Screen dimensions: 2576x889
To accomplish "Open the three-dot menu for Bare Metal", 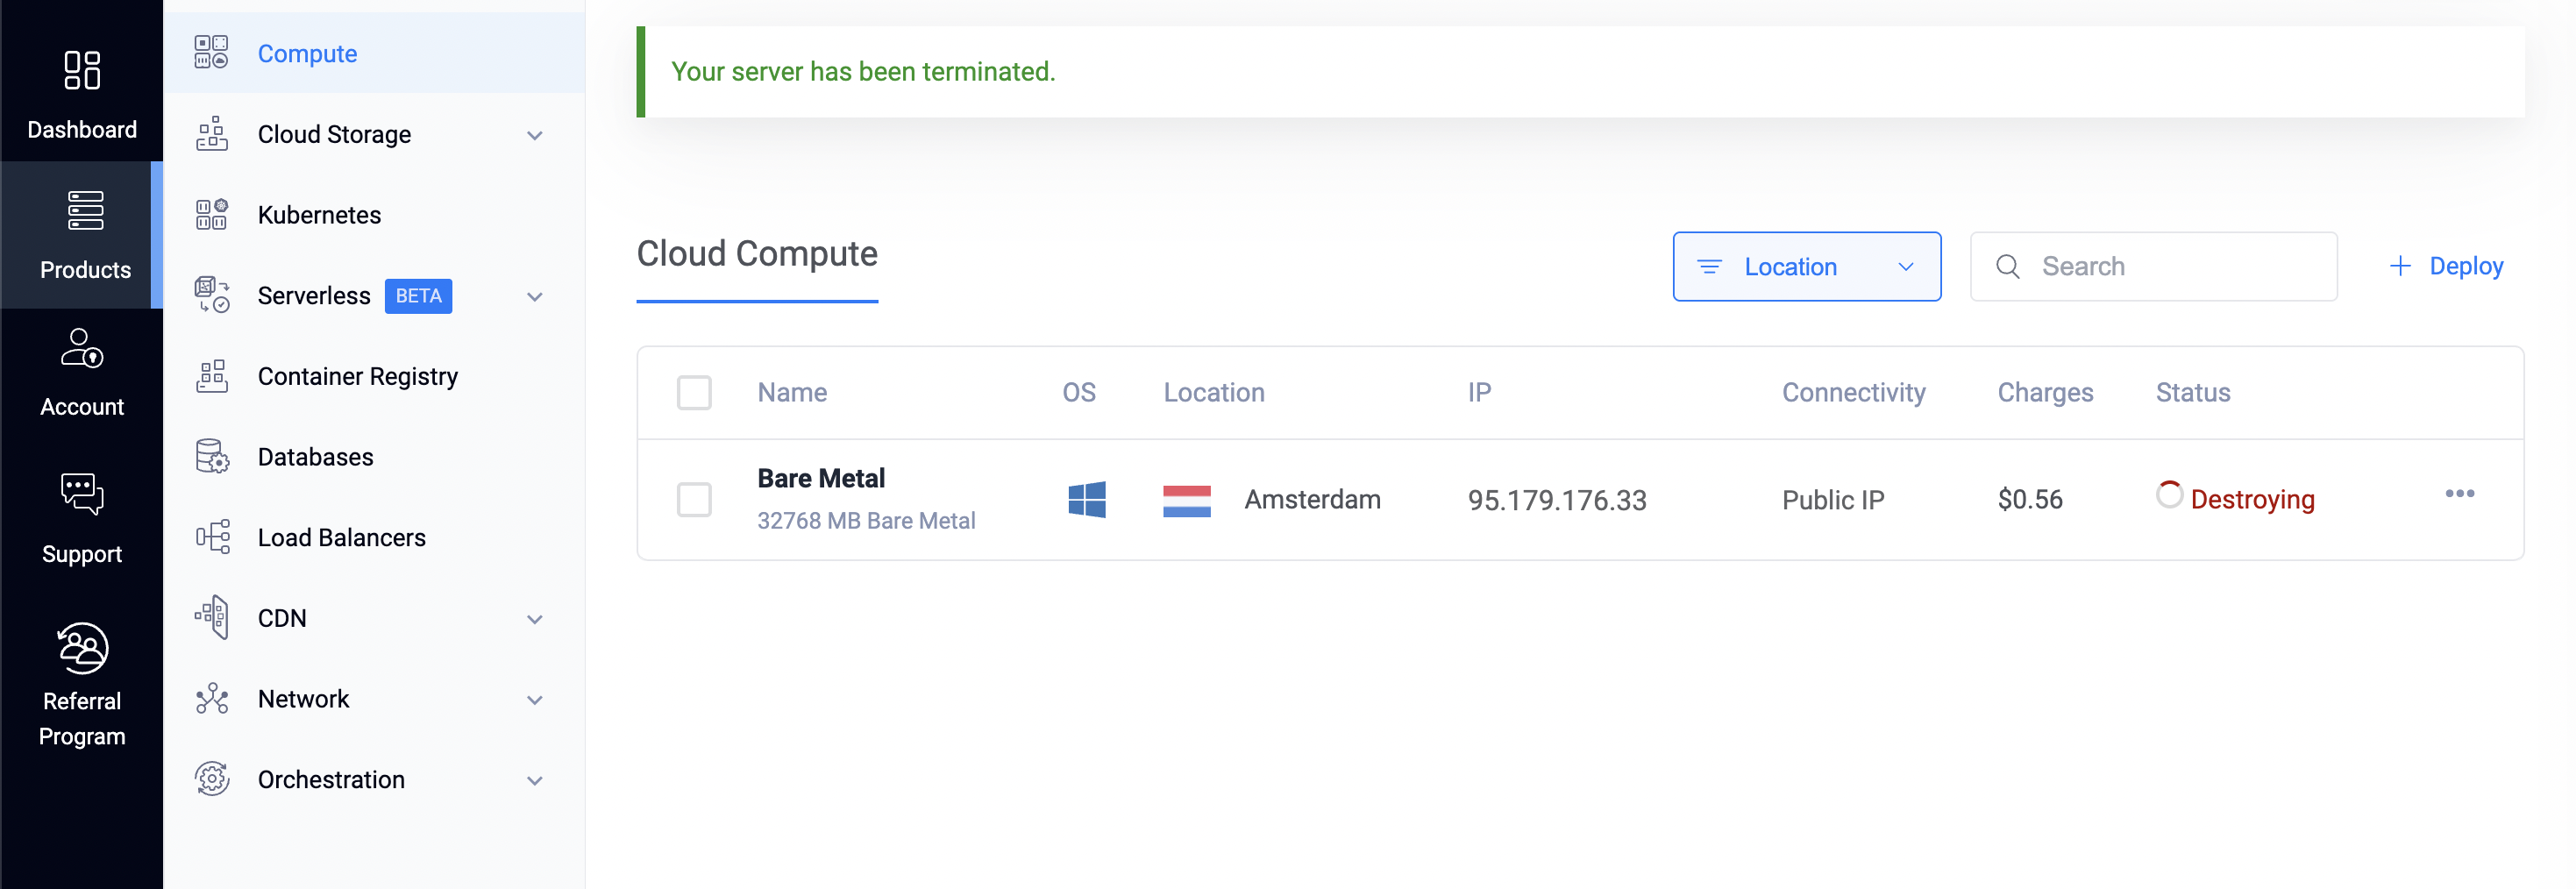I will pyautogui.click(x=2459, y=494).
